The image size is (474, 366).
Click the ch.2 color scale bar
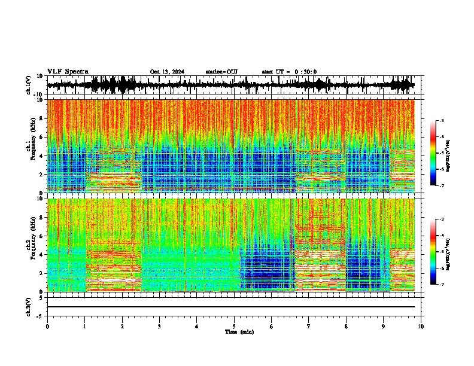433,252
